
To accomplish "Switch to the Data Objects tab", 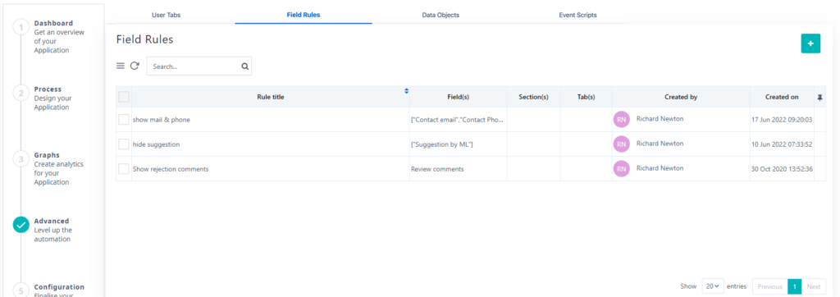I will tap(441, 15).
